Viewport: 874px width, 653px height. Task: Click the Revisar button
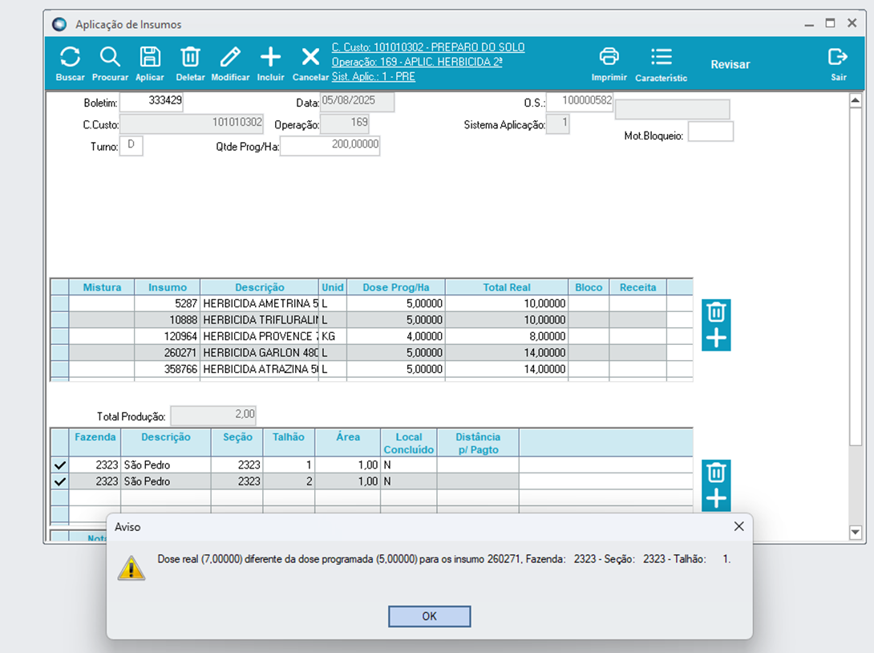click(730, 65)
